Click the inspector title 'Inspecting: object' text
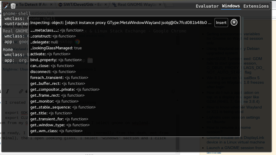276x155 pixels. (121, 23)
